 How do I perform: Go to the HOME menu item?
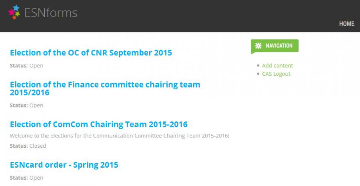(x=347, y=24)
